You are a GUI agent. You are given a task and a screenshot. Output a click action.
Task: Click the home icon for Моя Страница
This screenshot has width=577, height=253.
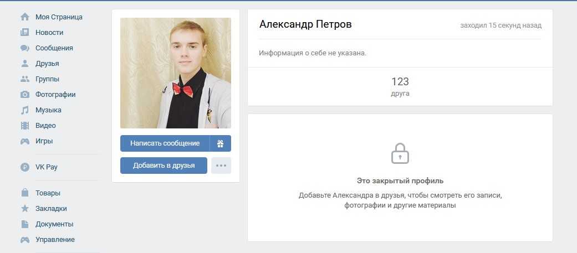click(x=24, y=17)
